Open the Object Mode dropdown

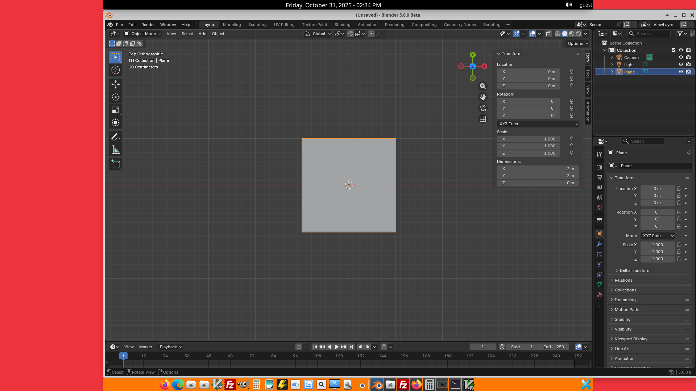click(x=143, y=34)
